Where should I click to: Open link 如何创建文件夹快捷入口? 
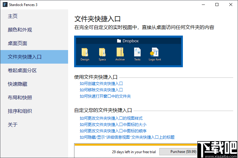(101, 84)
